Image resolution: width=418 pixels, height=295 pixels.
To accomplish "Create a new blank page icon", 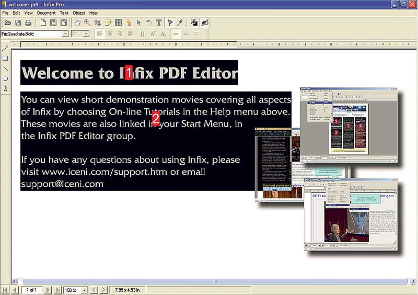I will coord(43,23).
